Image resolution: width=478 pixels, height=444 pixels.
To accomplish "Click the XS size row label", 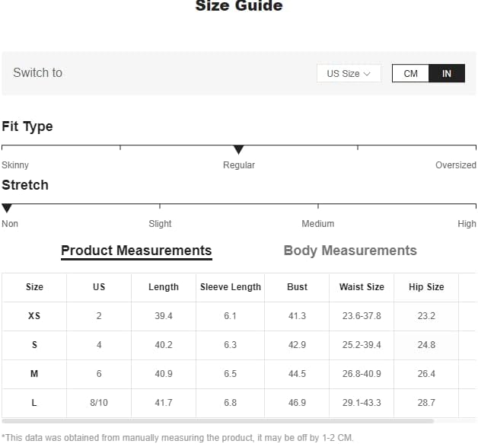I will (34, 316).
